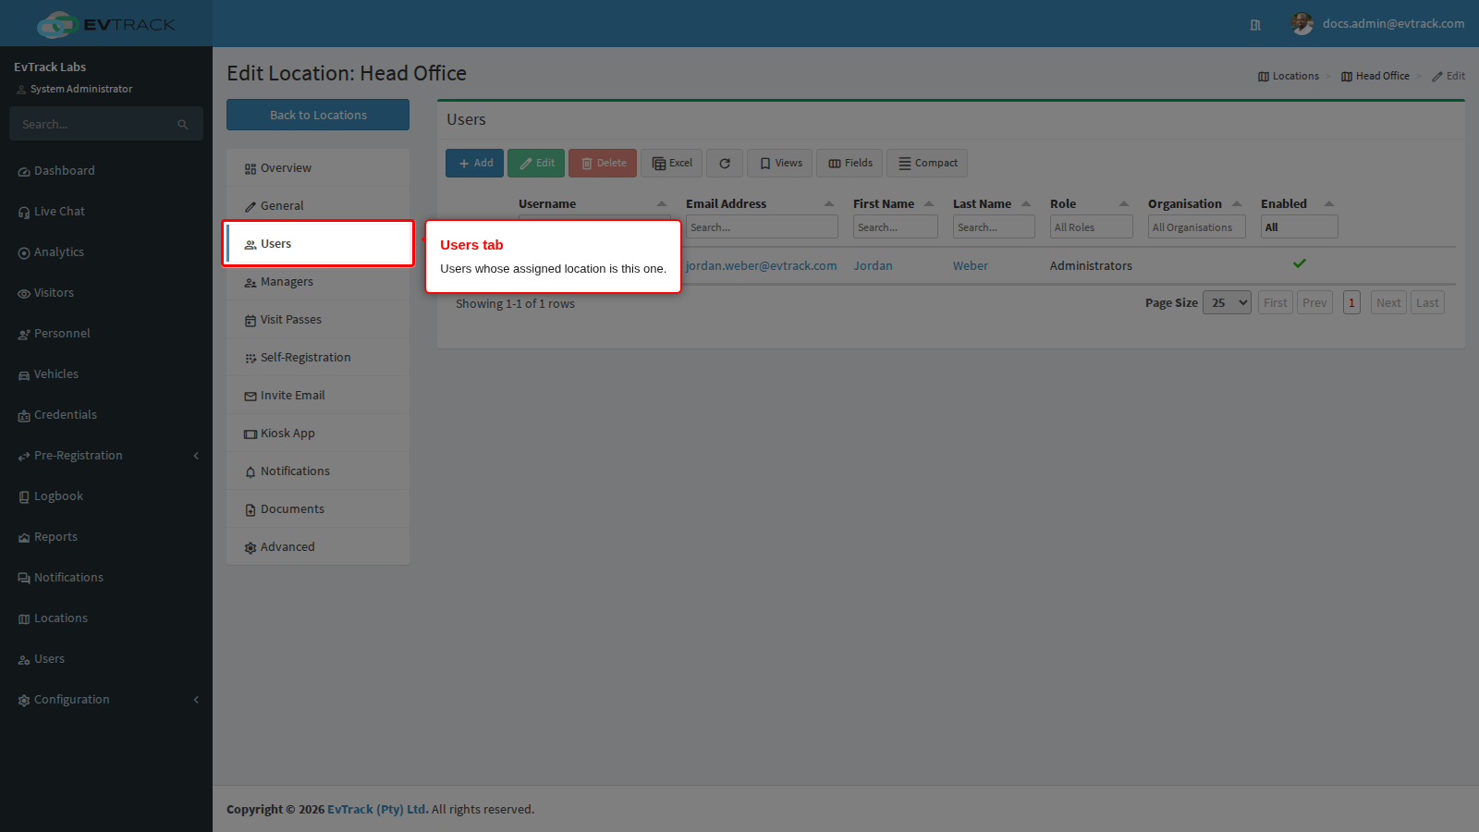Click the EvTrack logo in the header
Screen dimensions: 1479x832
106,24
